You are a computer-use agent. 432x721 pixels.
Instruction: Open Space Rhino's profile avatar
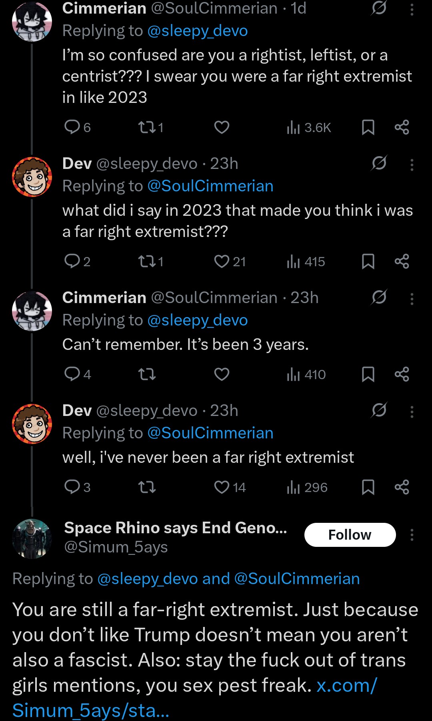pyautogui.click(x=32, y=538)
